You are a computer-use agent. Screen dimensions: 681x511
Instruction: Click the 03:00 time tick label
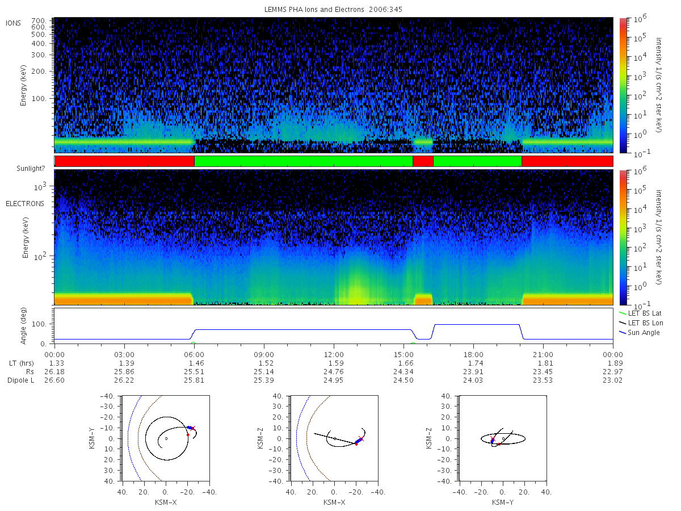point(124,354)
